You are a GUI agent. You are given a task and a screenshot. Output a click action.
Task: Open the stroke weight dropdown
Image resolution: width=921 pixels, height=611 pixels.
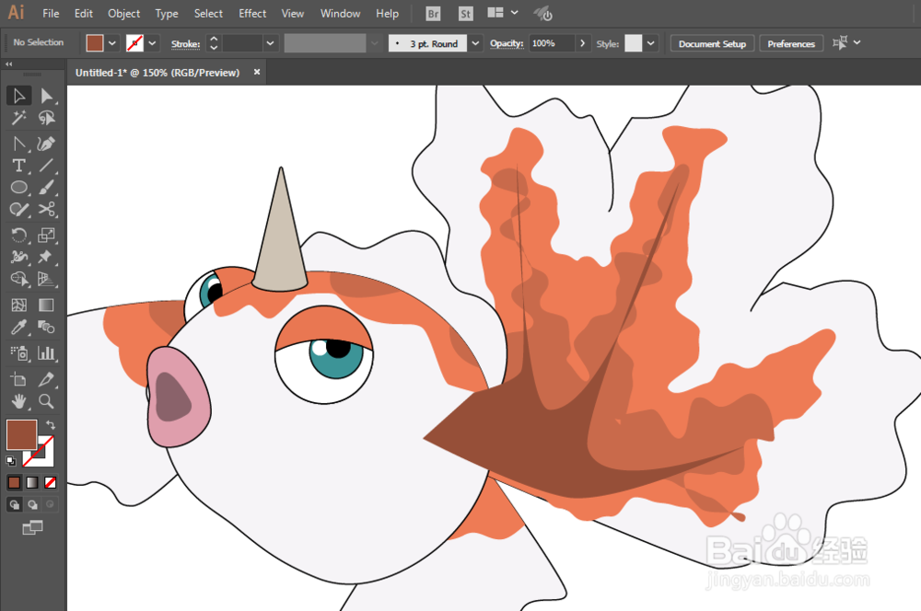270,43
